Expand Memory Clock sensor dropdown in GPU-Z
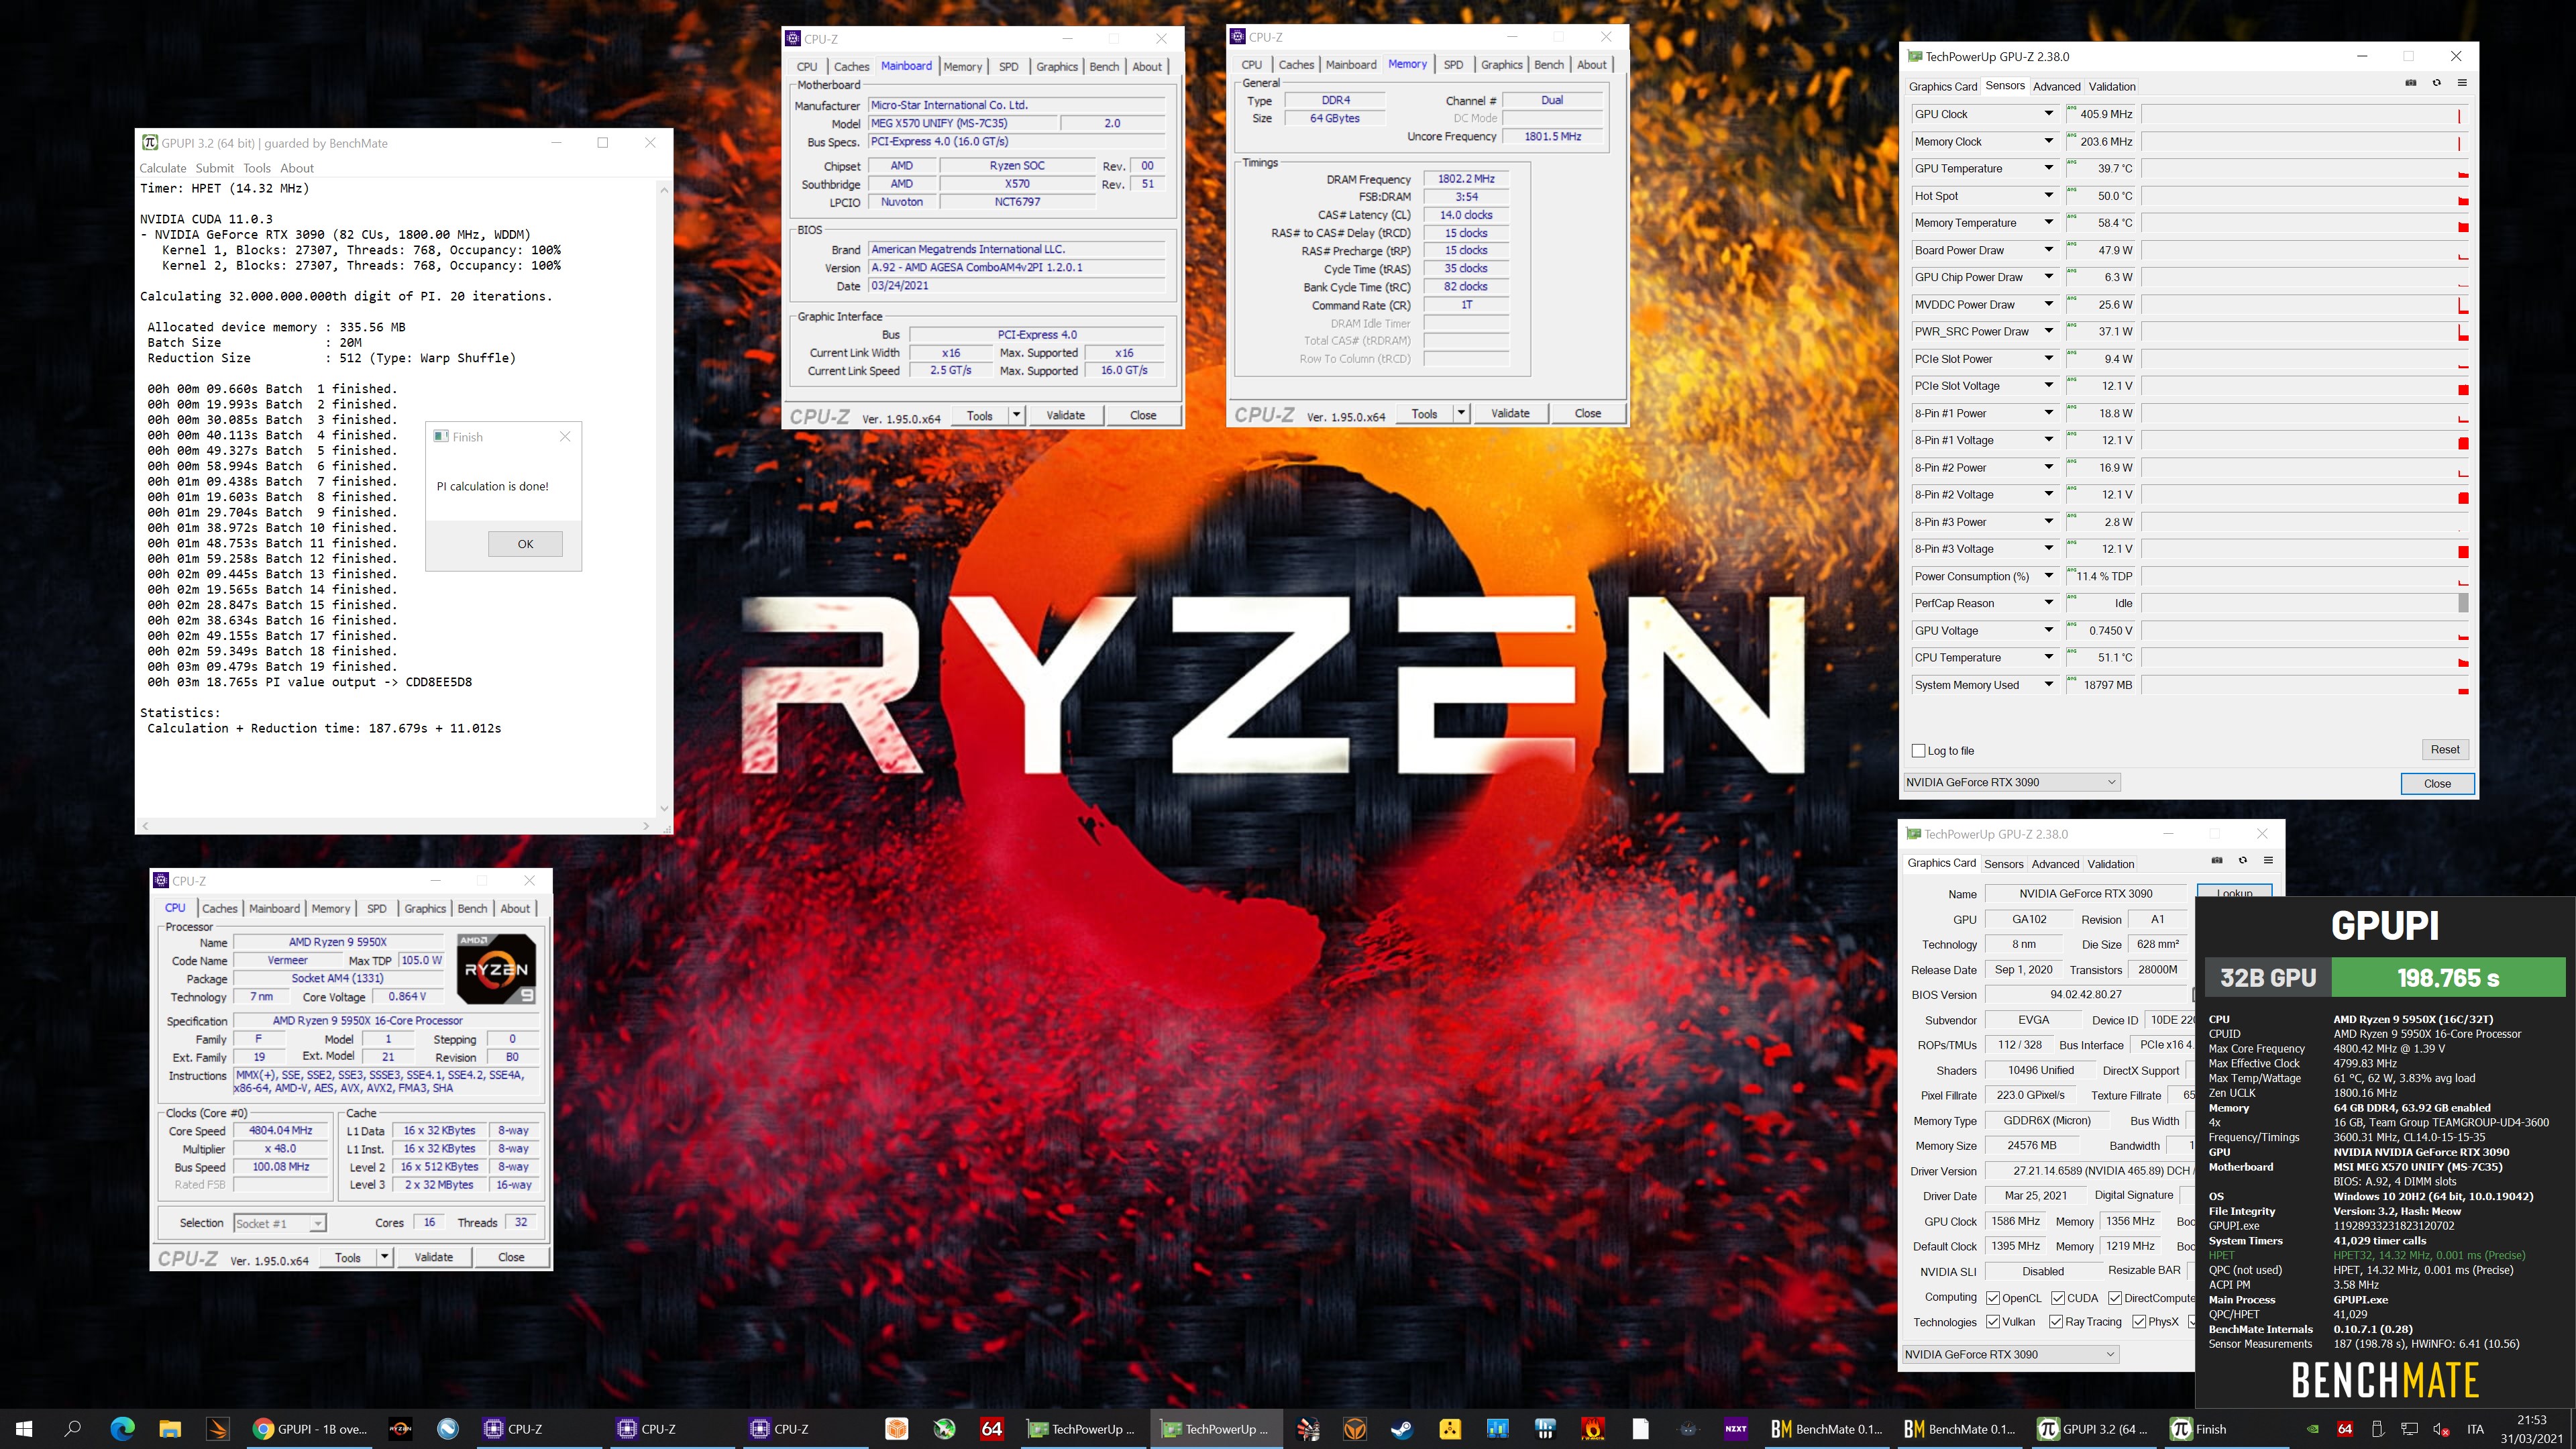 point(2048,141)
